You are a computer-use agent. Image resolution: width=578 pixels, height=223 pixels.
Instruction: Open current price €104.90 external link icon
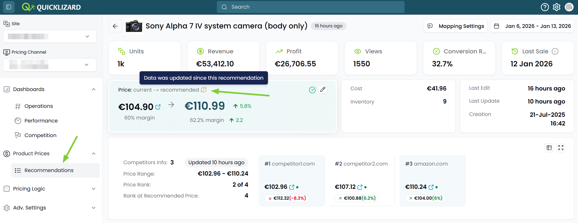click(158, 107)
